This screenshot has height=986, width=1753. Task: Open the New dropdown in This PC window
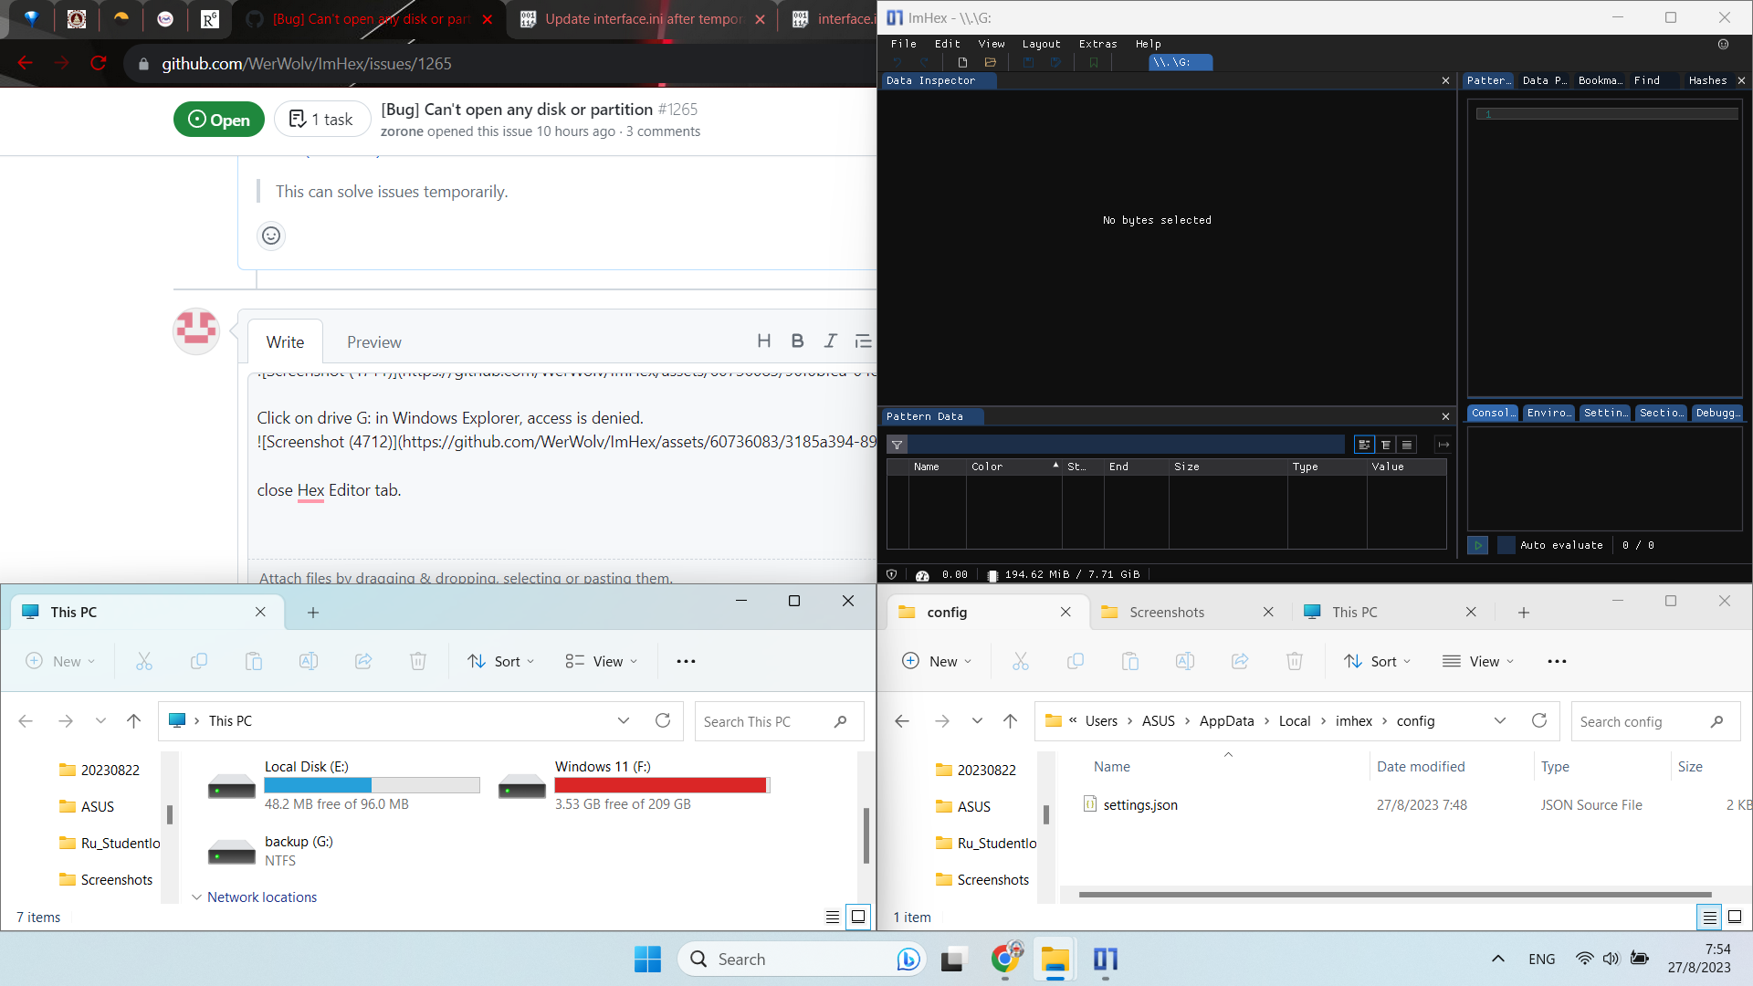[60, 661]
